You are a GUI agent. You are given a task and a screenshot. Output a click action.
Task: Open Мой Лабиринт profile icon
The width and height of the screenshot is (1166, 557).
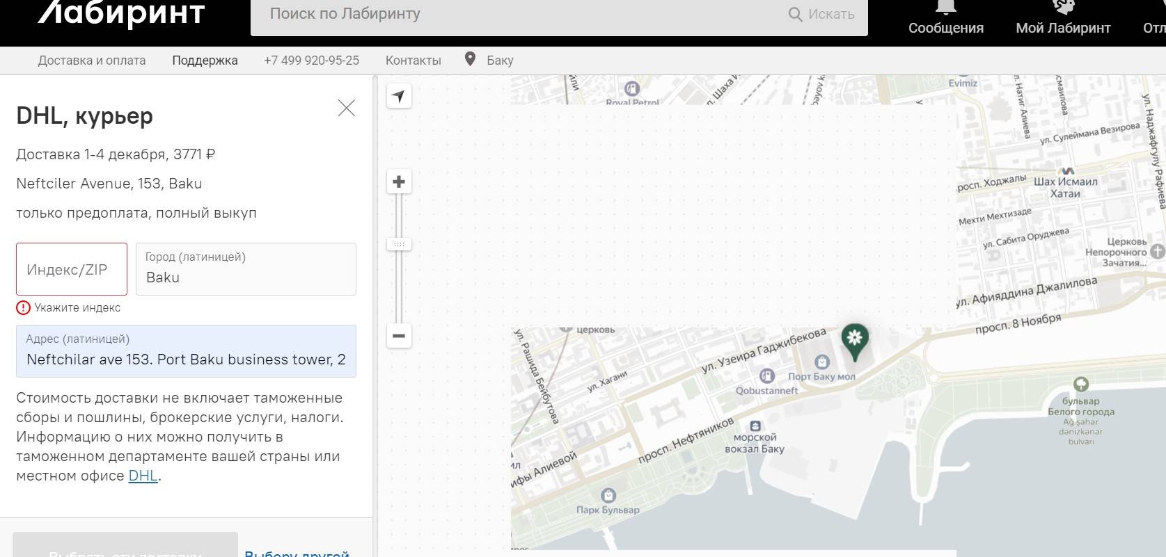pyautogui.click(x=1063, y=6)
